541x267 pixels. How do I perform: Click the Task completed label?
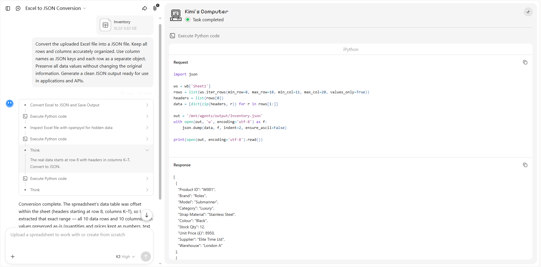point(208,20)
